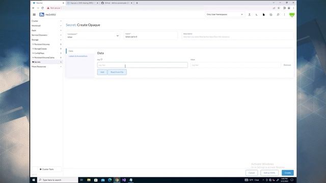Click the blue Create button
The height and width of the screenshot is (183, 326).
coord(288,173)
